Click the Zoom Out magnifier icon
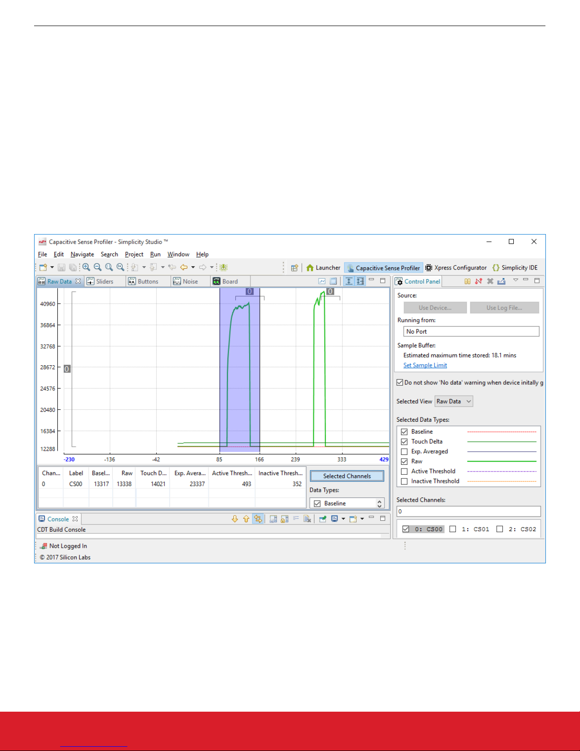Image resolution: width=580 pixels, height=751 pixels. coord(98,268)
